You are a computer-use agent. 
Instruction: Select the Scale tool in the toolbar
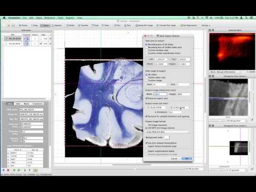(x=95, y=26)
